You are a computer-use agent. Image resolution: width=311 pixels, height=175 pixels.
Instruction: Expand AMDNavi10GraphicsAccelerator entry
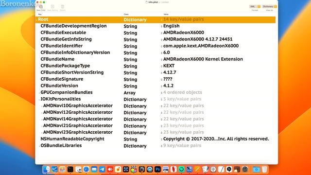click(42, 106)
